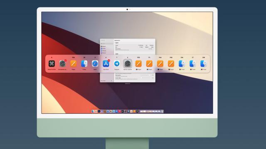Choose Finder icon next to Safari in switcher
The height and width of the screenshot is (149, 266).
tap(84, 64)
